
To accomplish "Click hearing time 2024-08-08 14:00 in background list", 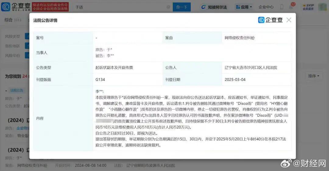I will [x=91, y=166].
